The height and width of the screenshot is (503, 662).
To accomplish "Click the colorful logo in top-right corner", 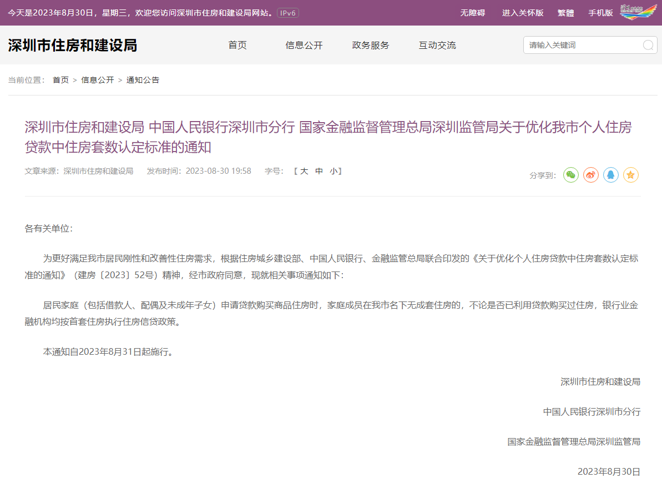I will coord(638,12).
